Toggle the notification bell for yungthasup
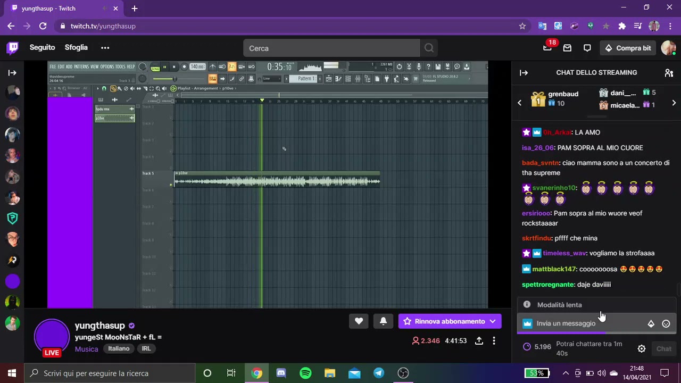Screen dimensions: 681x383 click(383, 321)
